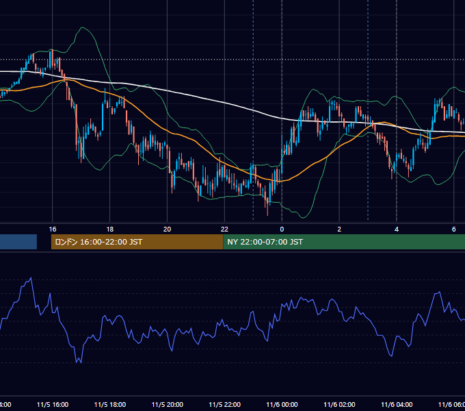The height and width of the screenshot is (411, 465).
Task: Click the 11/6 02:00 date label
Action: [x=339, y=404]
